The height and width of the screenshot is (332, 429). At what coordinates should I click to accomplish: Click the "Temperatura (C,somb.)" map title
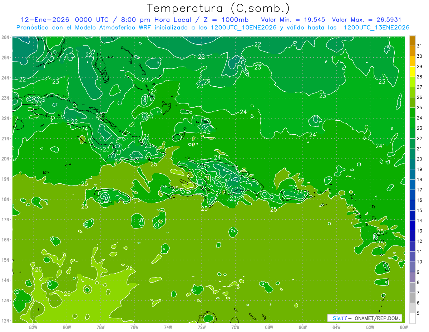click(x=218, y=8)
